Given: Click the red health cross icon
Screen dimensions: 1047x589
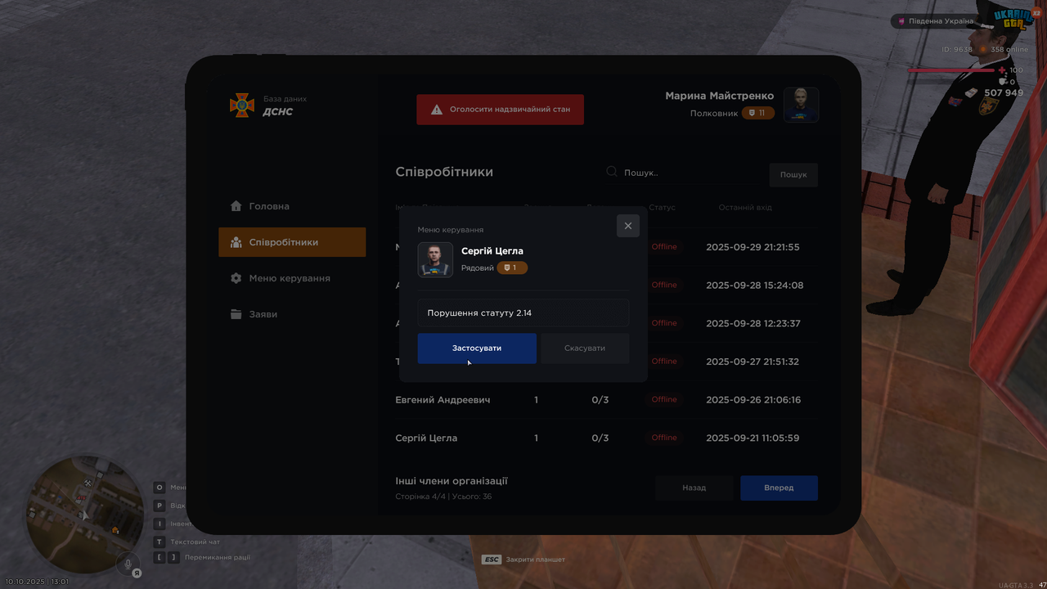Looking at the screenshot, I should coord(1001,70).
